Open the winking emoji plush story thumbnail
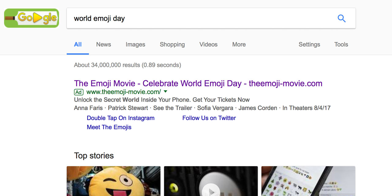The width and height of the screenshot is (392, 196). (114, 181)
